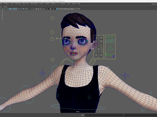Open the Help menu
The width and height of the screenshot is (157, 117).
(x=79, y=4)
